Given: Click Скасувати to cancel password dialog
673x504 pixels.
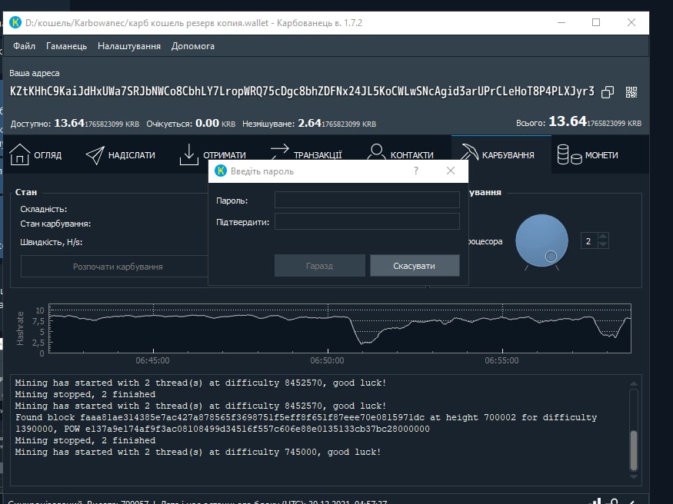Looking at the screenshot, I should pyautogui.click(x=415, y=266).
